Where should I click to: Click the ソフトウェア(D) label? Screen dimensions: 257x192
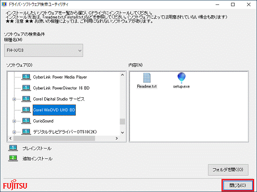coord(19,65)
